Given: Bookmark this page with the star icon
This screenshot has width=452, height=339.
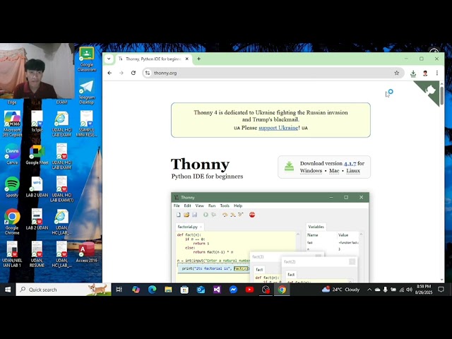Looking at the screenshot, I should click(x=397, y=73).
